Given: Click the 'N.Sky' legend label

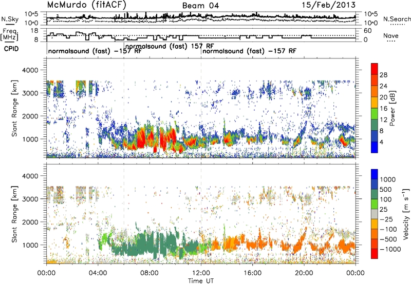Looking at the screenshot, I should (10, 19).
